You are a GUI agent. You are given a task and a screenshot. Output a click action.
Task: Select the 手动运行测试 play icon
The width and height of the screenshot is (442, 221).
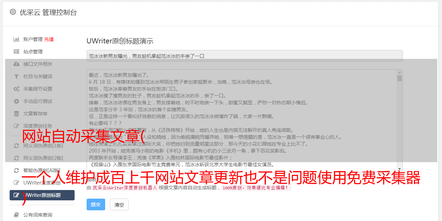tap(16, 101)
